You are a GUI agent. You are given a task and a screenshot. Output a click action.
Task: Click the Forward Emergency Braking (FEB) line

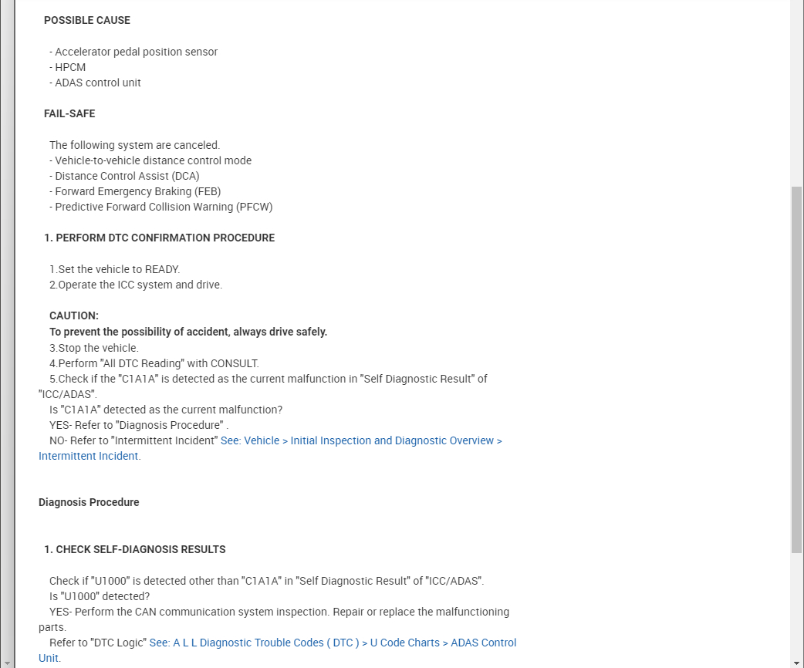coord(135,191)
